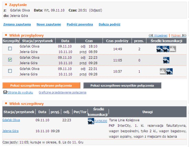Click Widok szczegółowy section heading
The height and width of the screenshot is (147, 189).
coord(26,104)
